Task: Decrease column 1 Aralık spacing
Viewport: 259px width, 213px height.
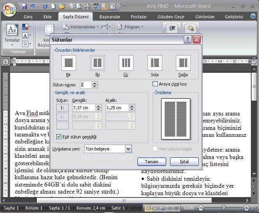Action: pyautogui.click(x=132, y=109)
